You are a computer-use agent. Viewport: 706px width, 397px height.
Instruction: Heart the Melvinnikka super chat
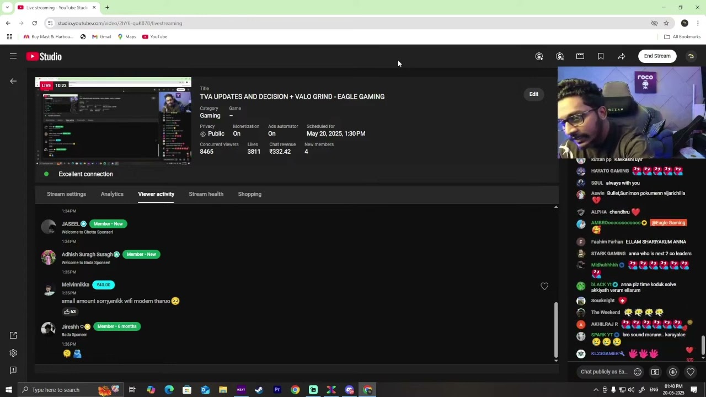(x=544, y=286)
